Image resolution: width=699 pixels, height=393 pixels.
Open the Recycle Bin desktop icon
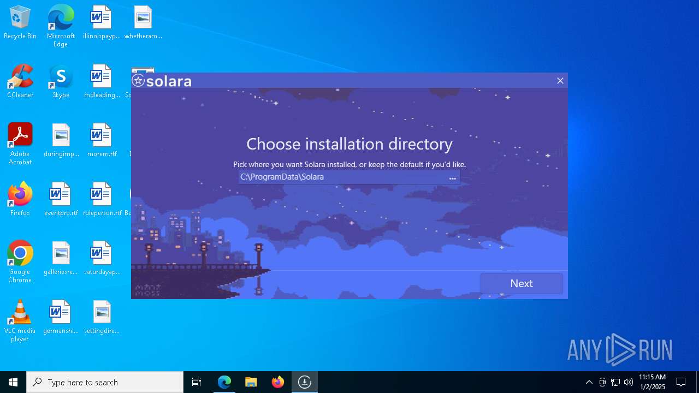coord(20,23)
